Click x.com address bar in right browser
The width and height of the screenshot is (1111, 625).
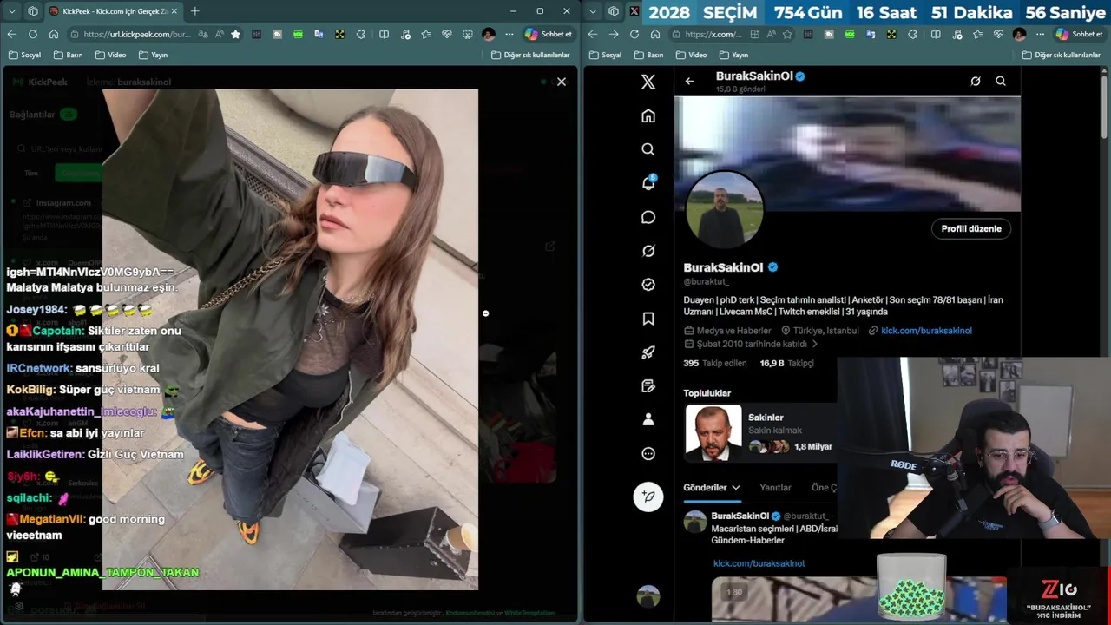click(x=713, y=34)
